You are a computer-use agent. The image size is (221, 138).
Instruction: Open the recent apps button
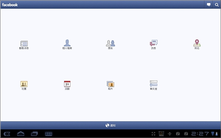click(34, 134)
